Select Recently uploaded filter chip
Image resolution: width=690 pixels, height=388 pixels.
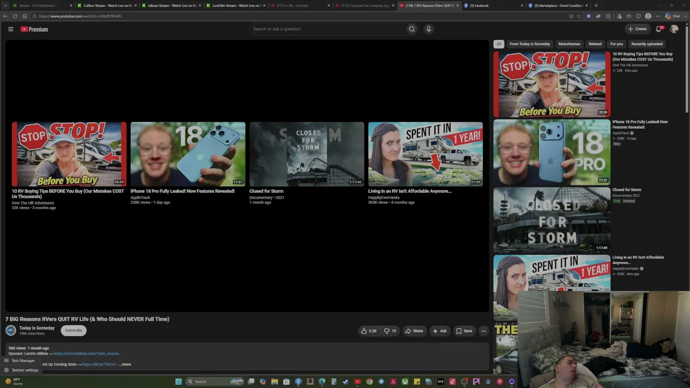point(647,44)
